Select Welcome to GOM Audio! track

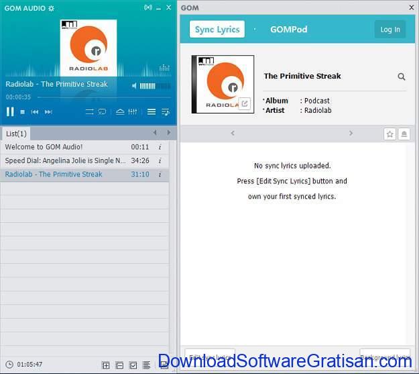point(84,147)
